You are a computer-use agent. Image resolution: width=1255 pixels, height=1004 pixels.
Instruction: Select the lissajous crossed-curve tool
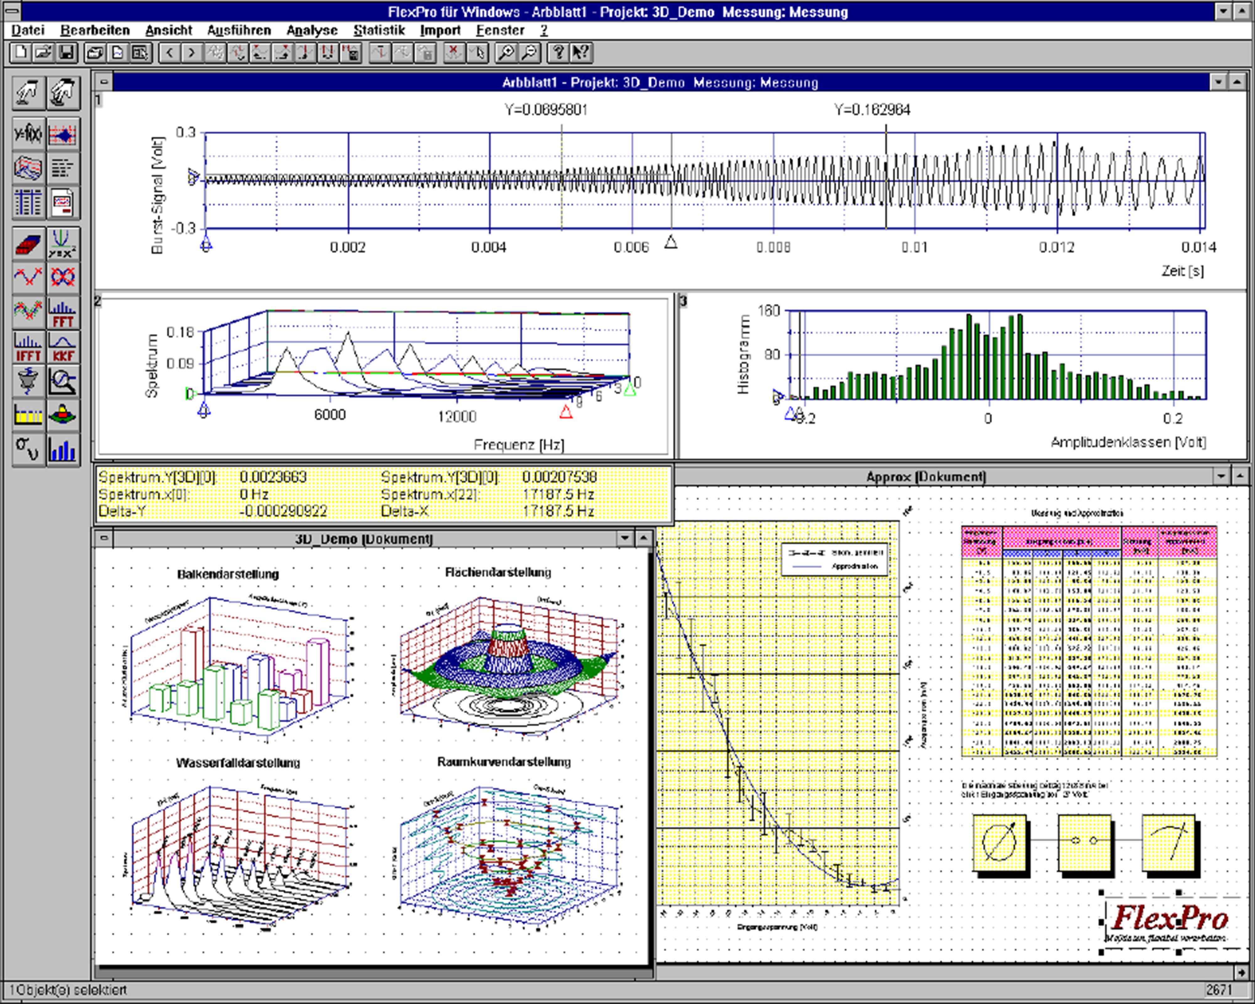pyautogui.click(x=63, y=277)
